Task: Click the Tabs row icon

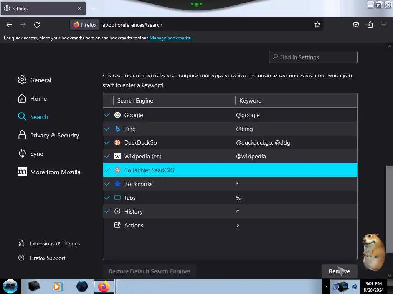Action: pos(117,198)
